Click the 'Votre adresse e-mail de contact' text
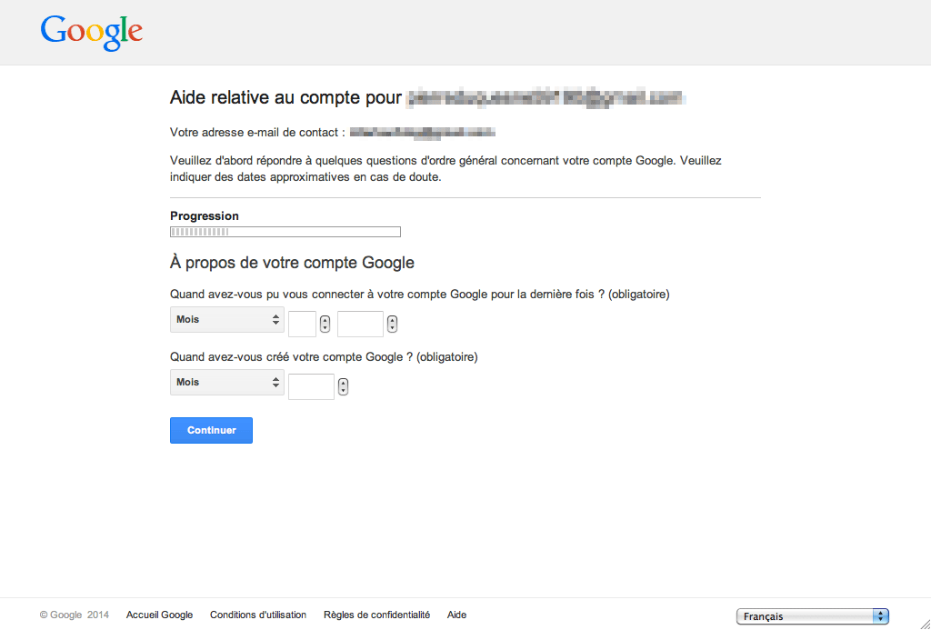This screenshot has width=931, height=630. pos(257,133)
